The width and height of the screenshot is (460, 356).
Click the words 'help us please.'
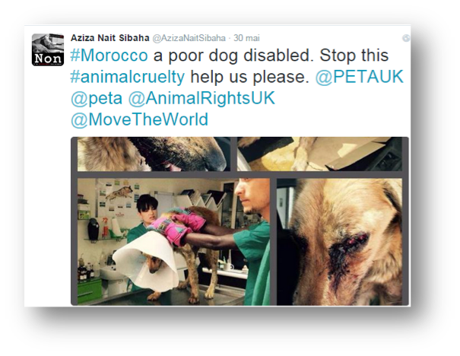pyautogui.click(x=250, y=77)
